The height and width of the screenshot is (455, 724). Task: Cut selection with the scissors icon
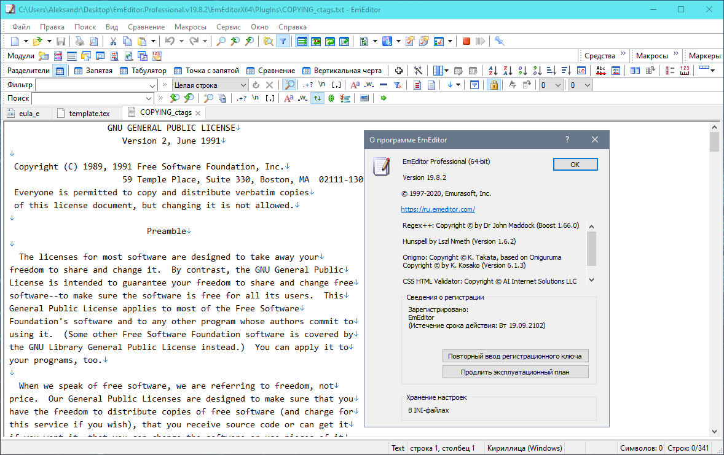point(113,42)
